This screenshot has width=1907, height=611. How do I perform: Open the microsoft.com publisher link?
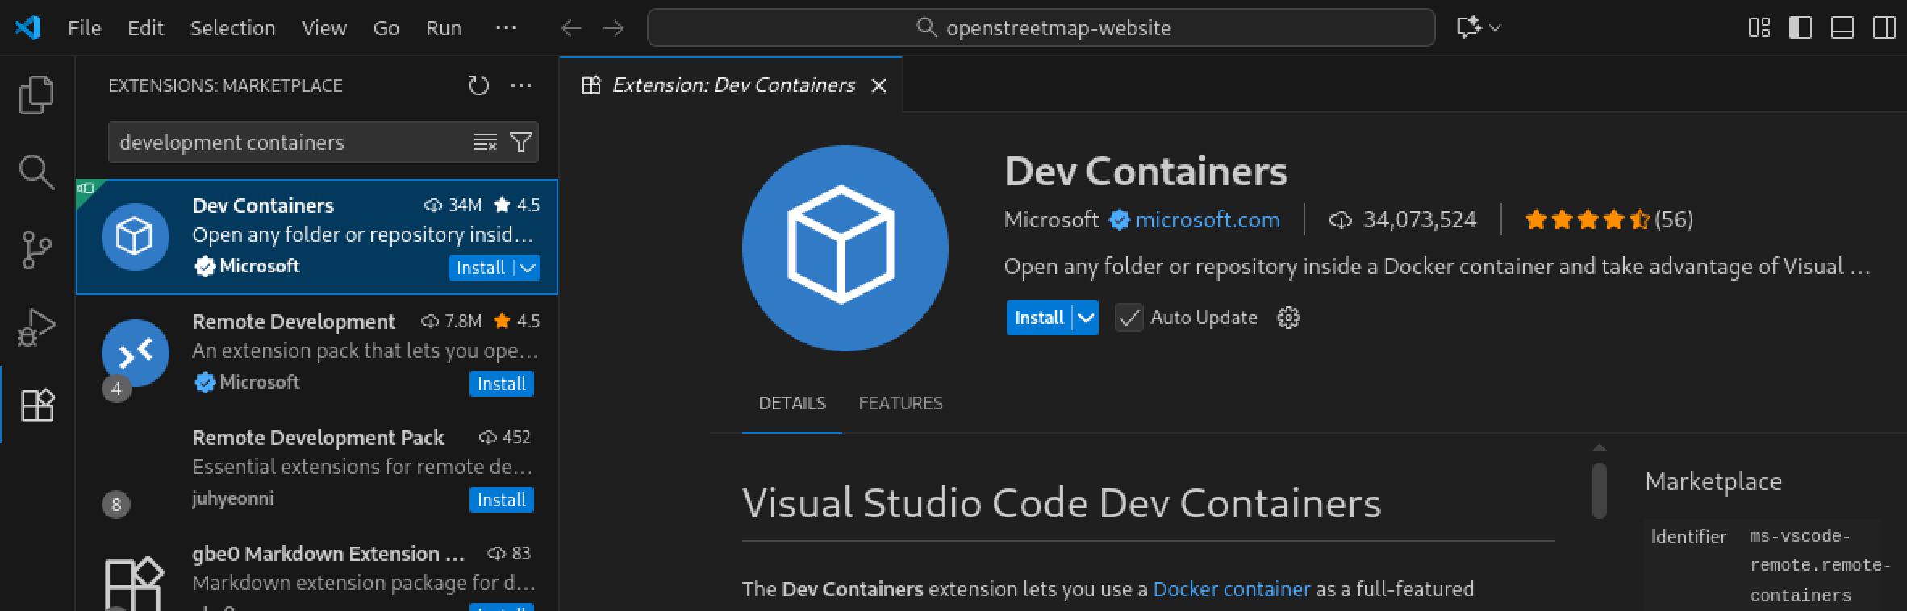point(1207,219)
